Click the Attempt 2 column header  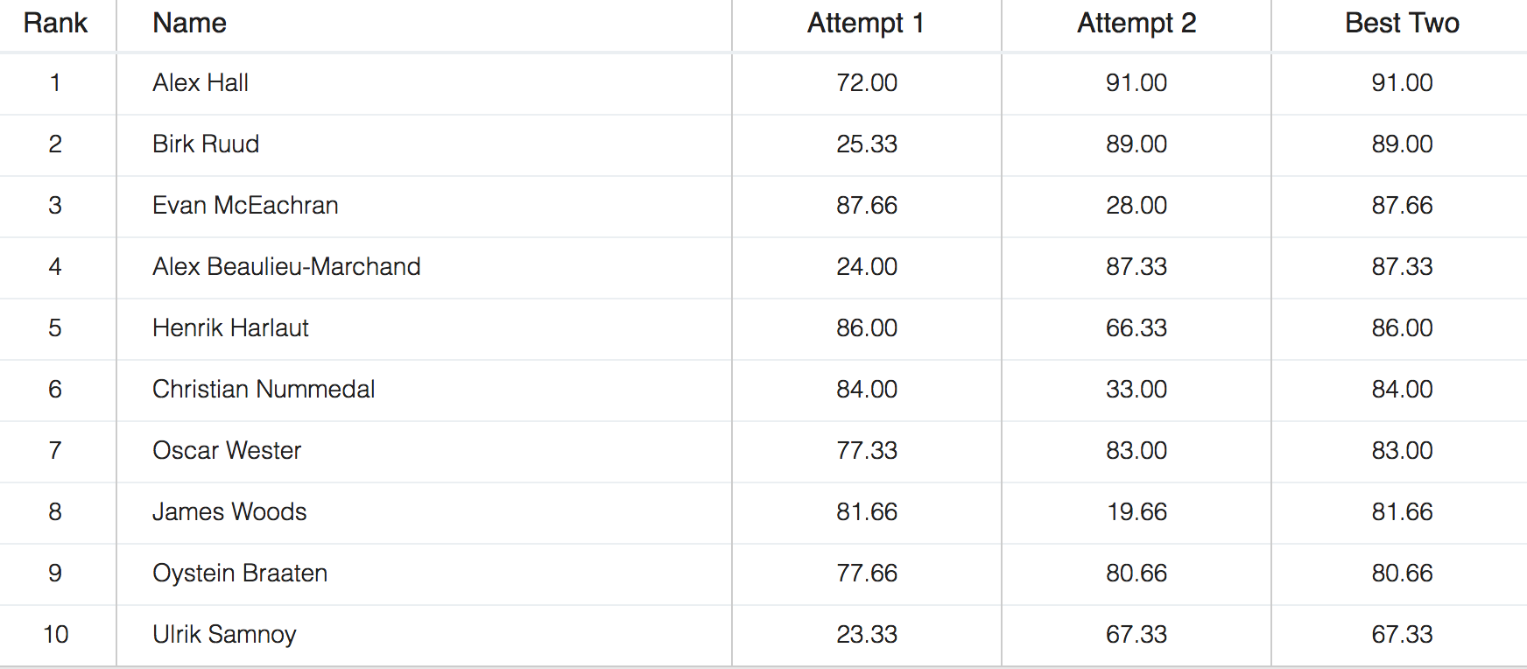click(x=1136, y=24)
